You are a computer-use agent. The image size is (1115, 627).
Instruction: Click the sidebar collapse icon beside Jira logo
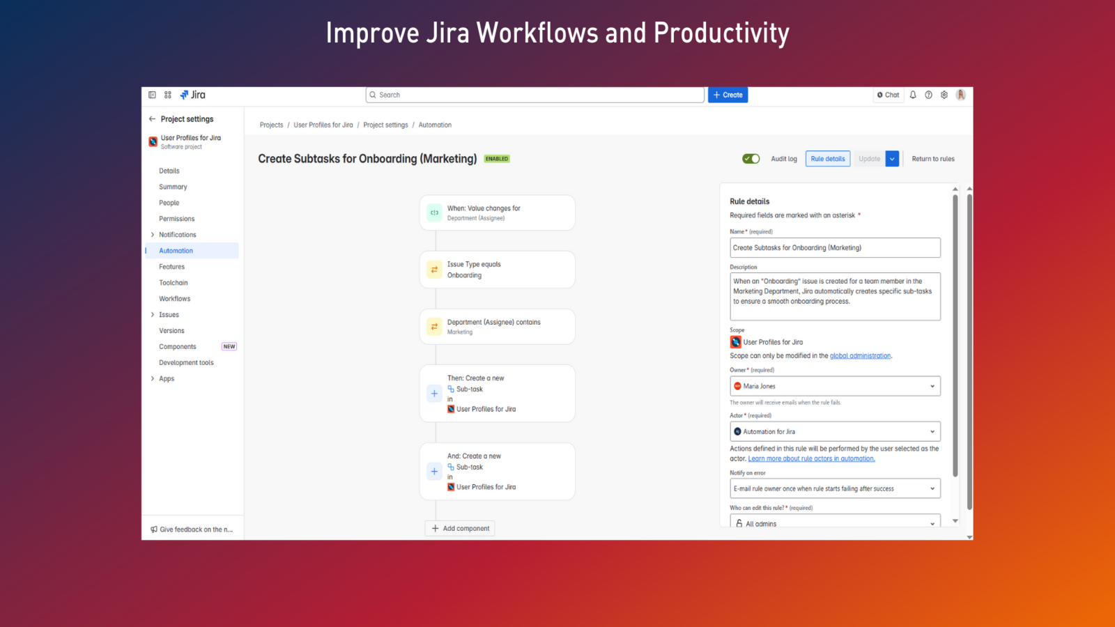click(152, 95)
